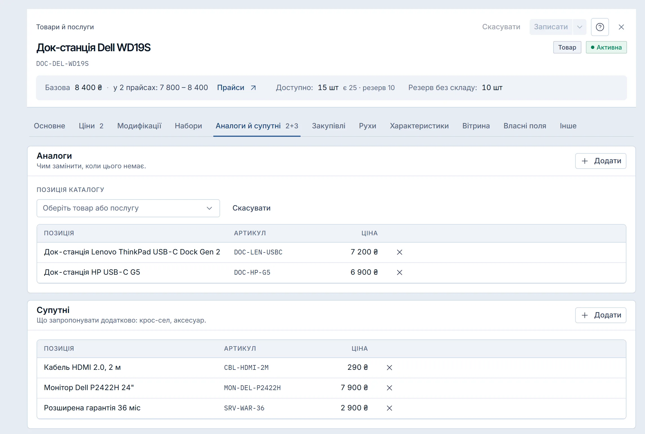Close the product card with X icon
645x434 pixels.
[621, 27]
